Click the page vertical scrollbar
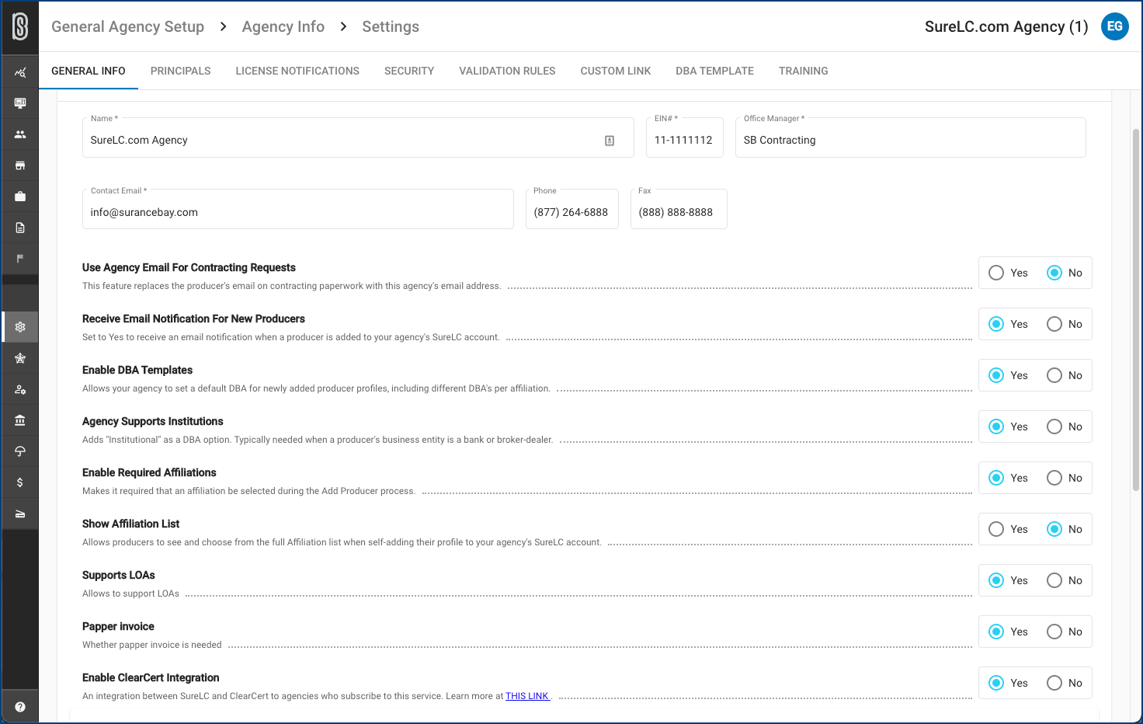Screen dimensions: 1143x724 (x=1136, y=309)
